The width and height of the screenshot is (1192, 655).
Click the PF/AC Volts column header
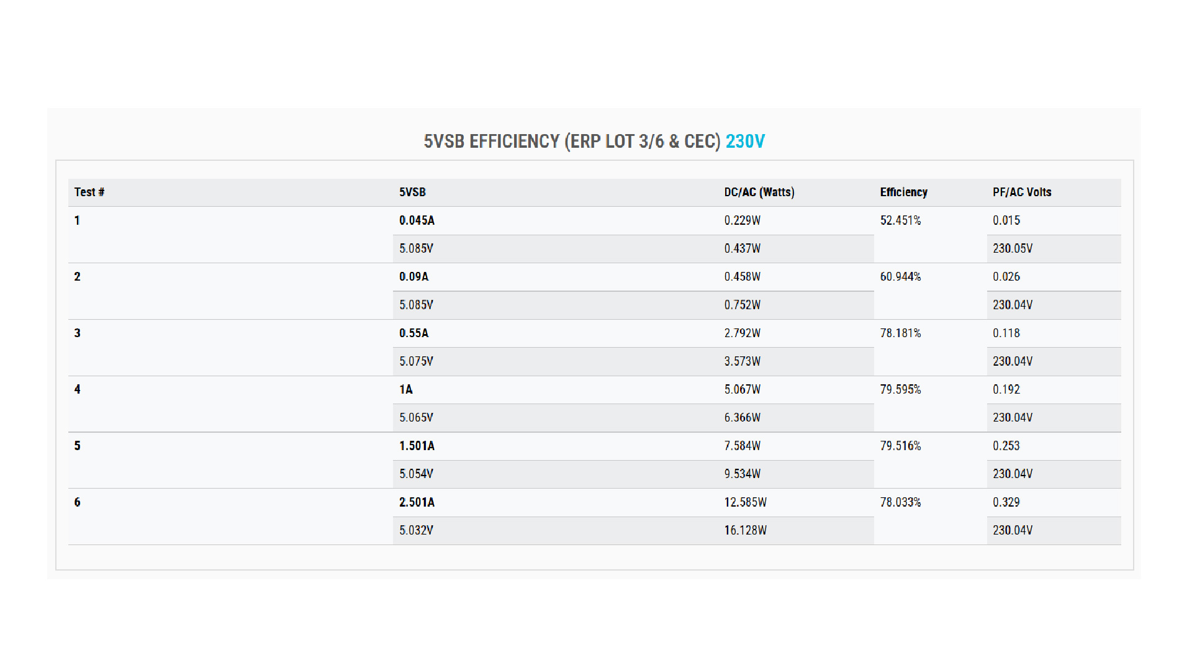tap(1021, 192)
